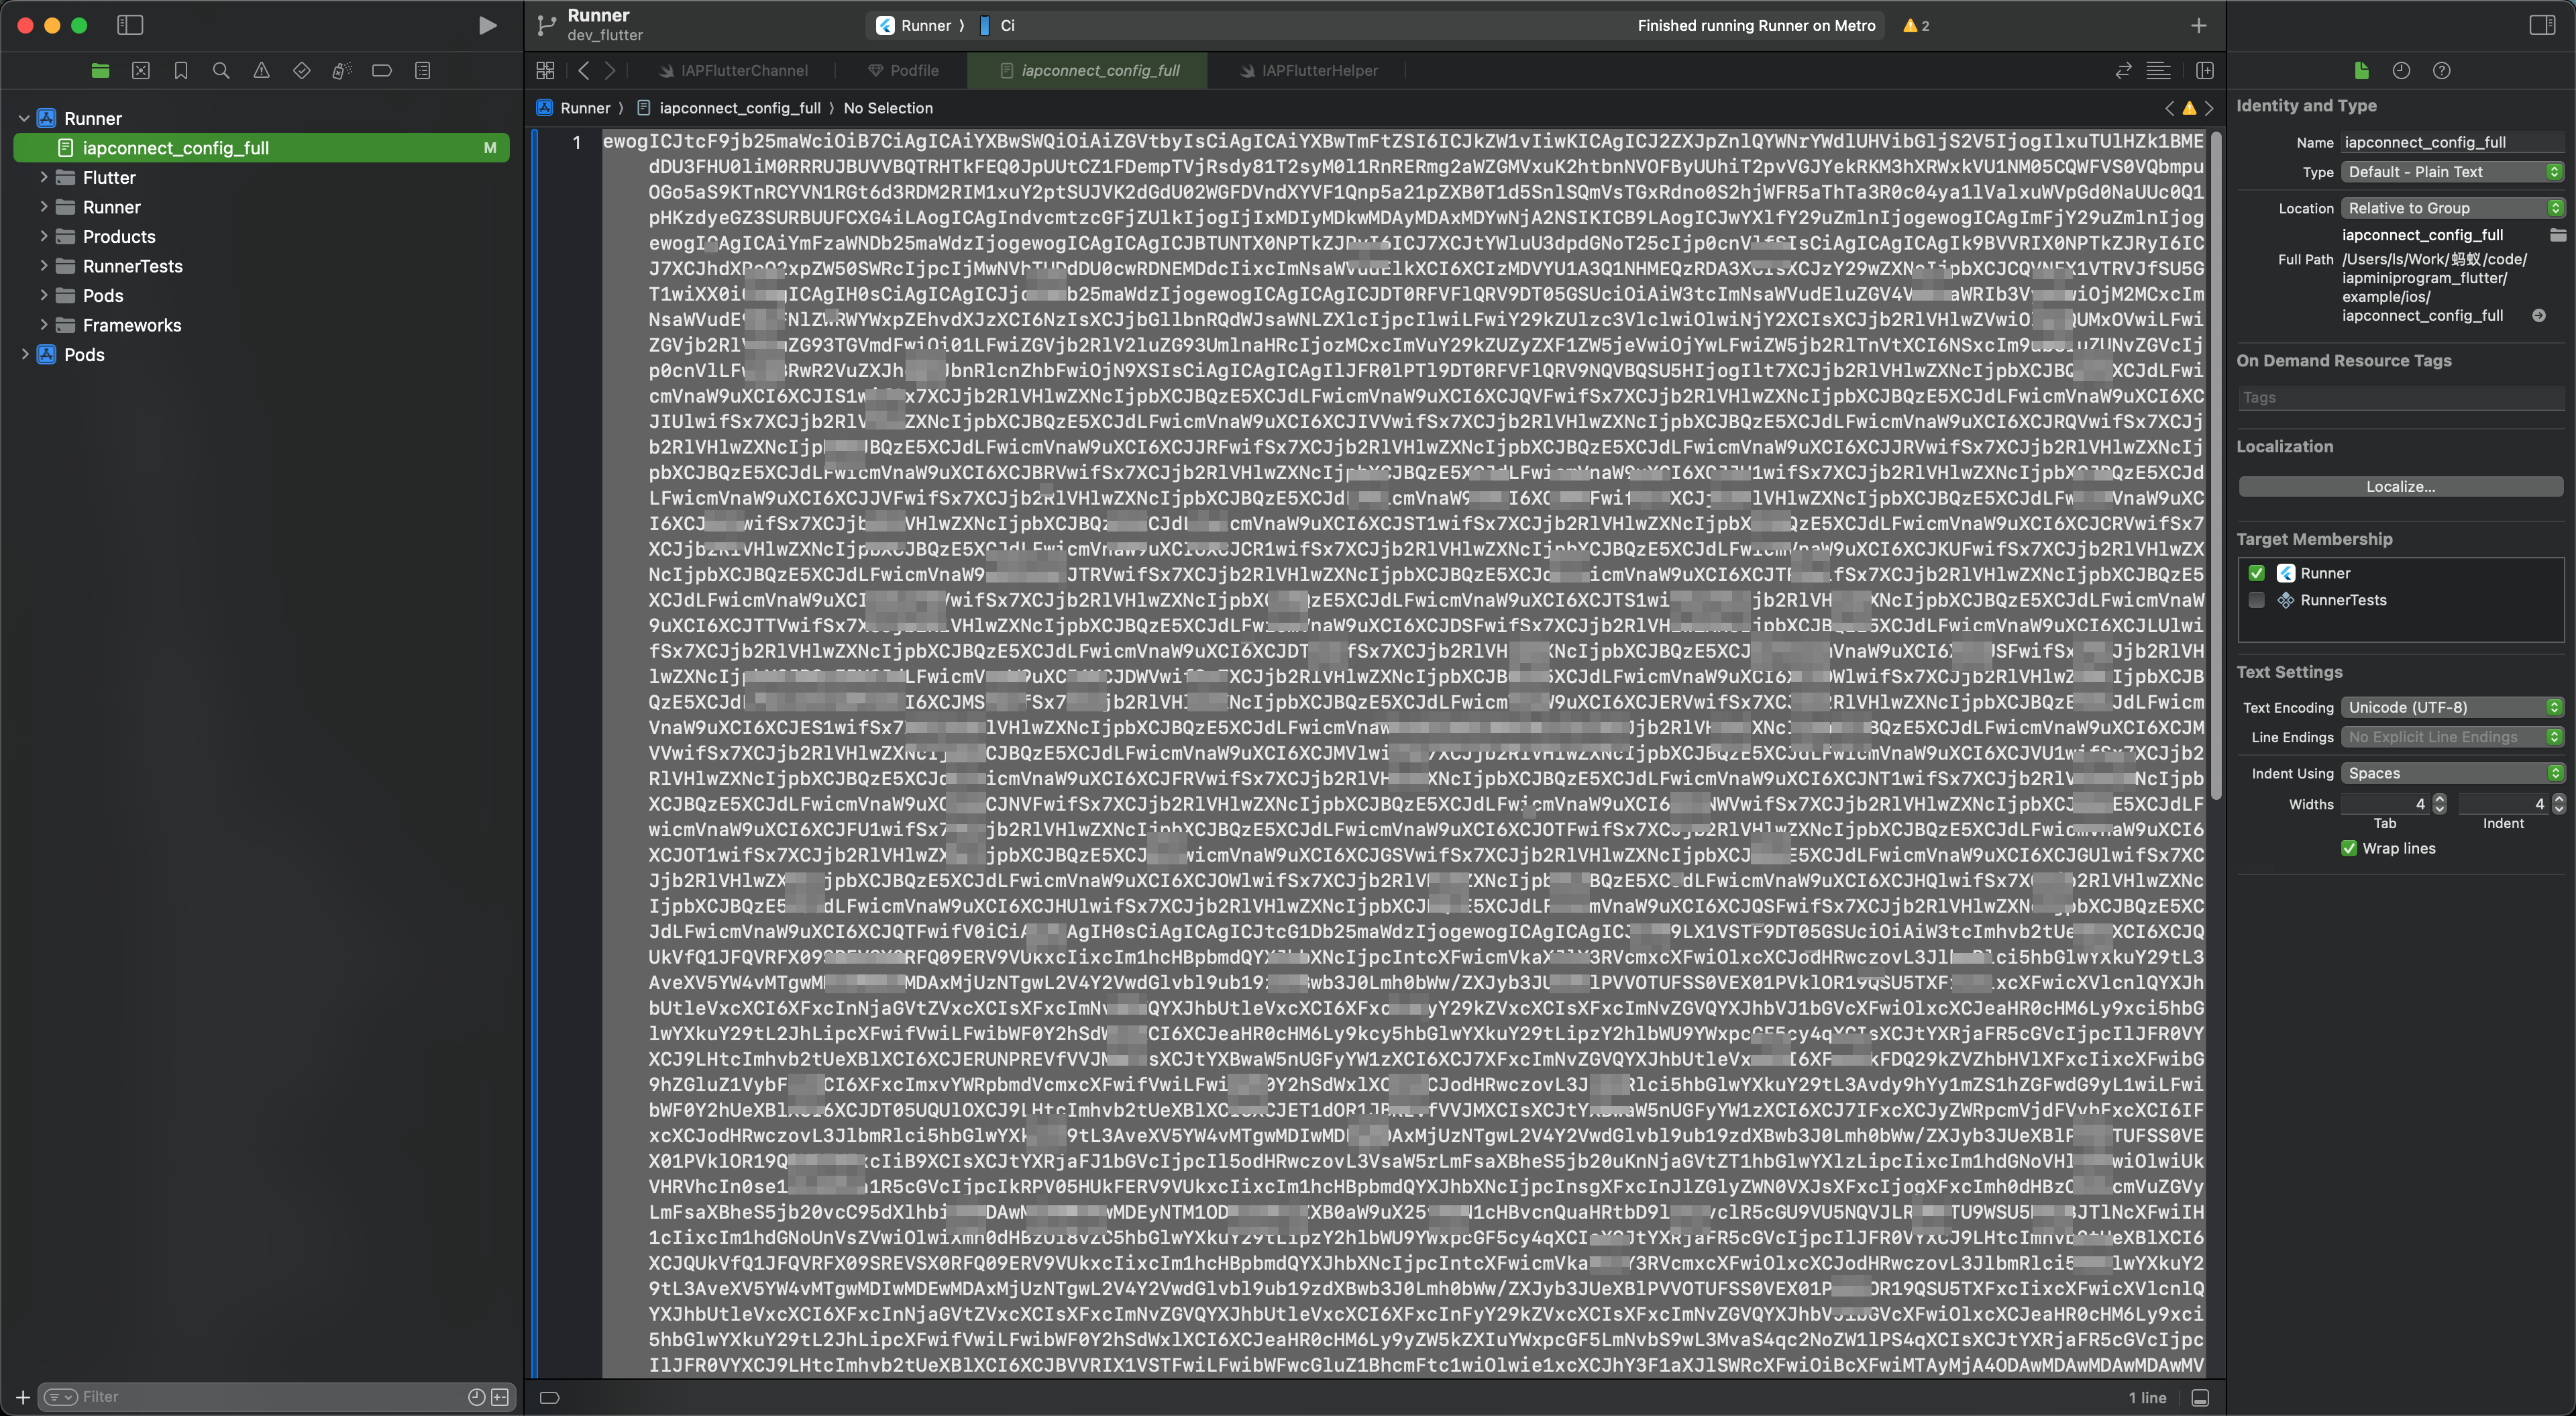Disable the Wrap lines checkbox
The image size is (2576, 1416).
[2349, 849]
